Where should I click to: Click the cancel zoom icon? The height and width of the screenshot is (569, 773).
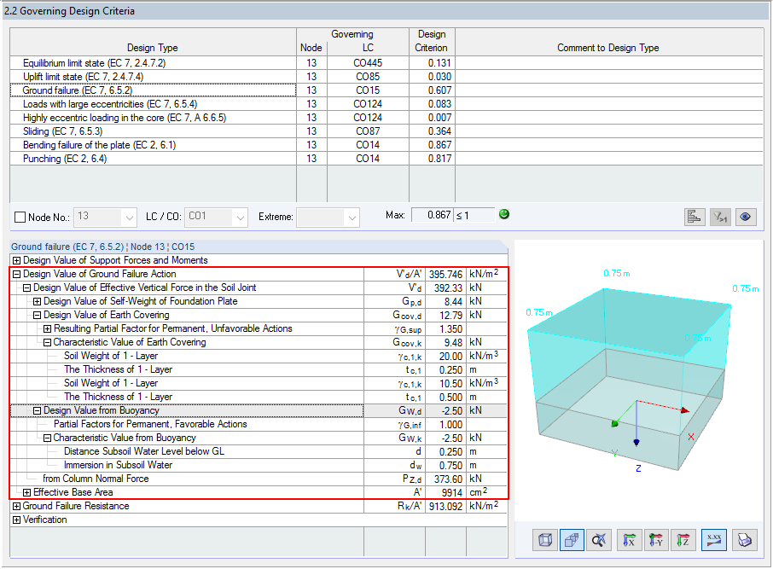click(600, 540)
